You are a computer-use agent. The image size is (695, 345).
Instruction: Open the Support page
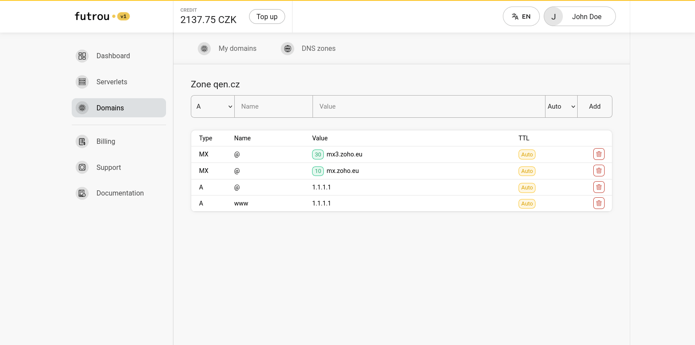coord(119,167)
